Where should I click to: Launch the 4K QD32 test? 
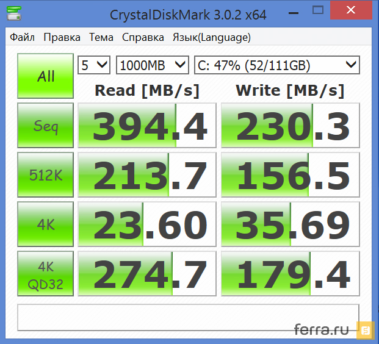coord(46,274)
